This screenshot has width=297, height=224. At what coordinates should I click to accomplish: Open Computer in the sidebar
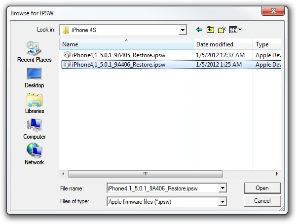[34, 129]
